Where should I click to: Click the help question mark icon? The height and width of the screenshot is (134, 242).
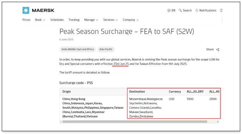click(221, 10)
